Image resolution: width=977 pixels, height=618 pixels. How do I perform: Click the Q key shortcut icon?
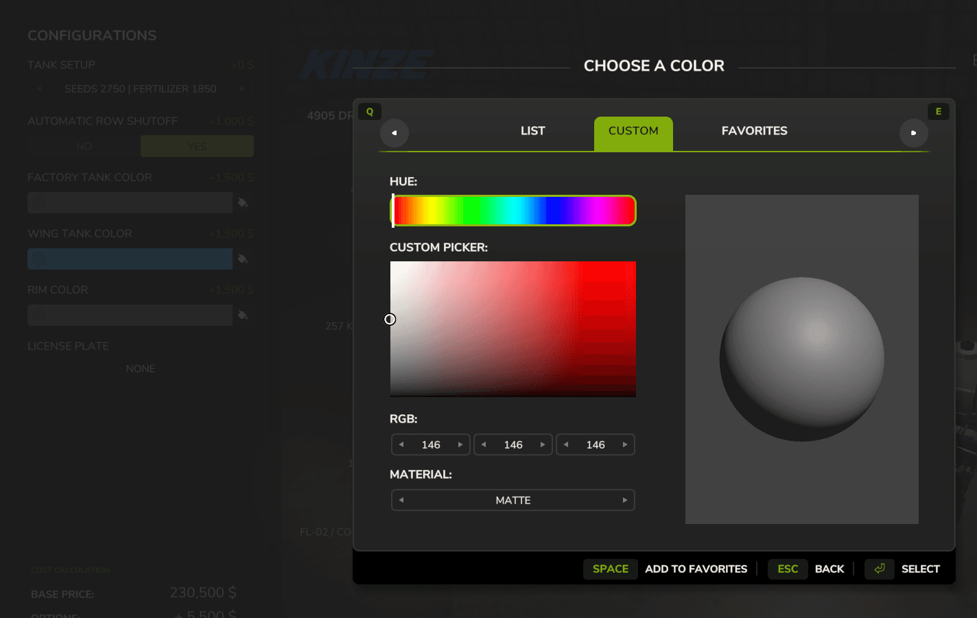(x=370, y=112)
